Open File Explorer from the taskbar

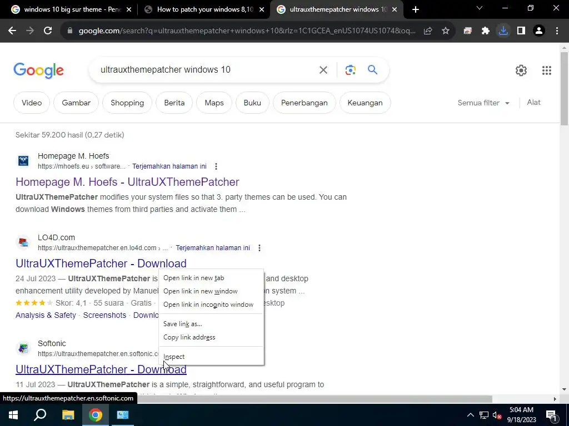(x=68, y=415)
